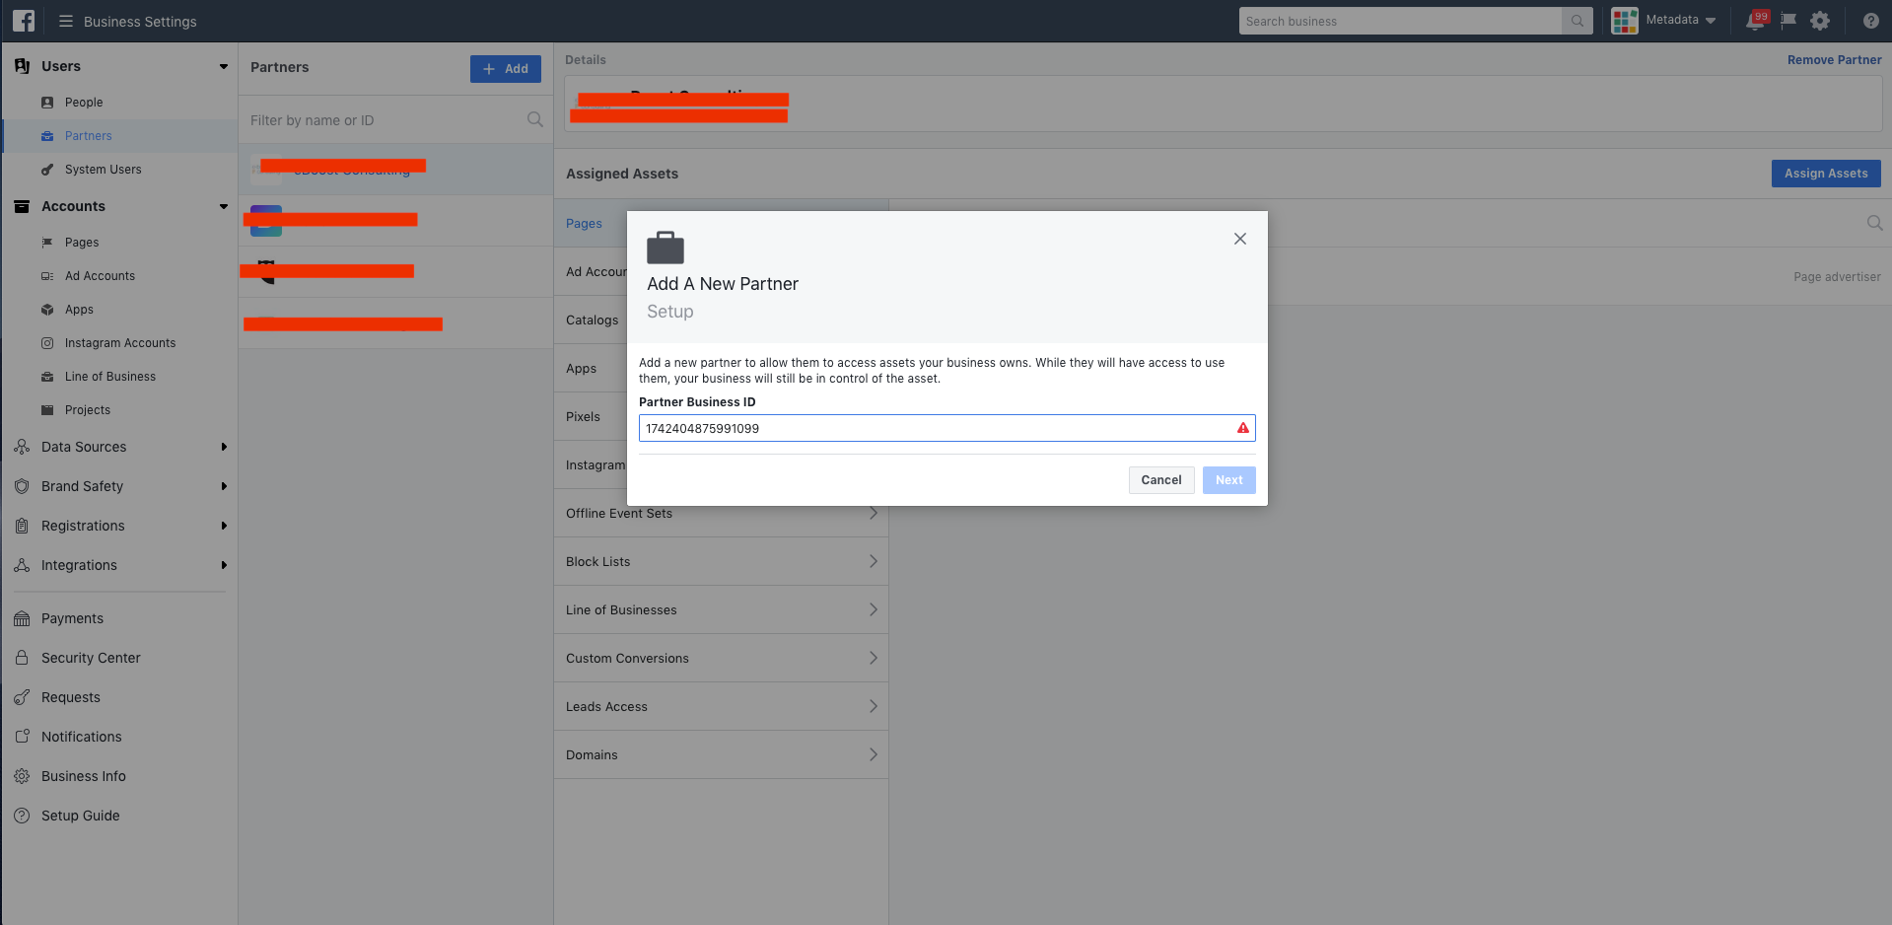The height and width of the screenshot is (925, 1892).
Task: Click the Cancel button
Action: pos(1160,480)
